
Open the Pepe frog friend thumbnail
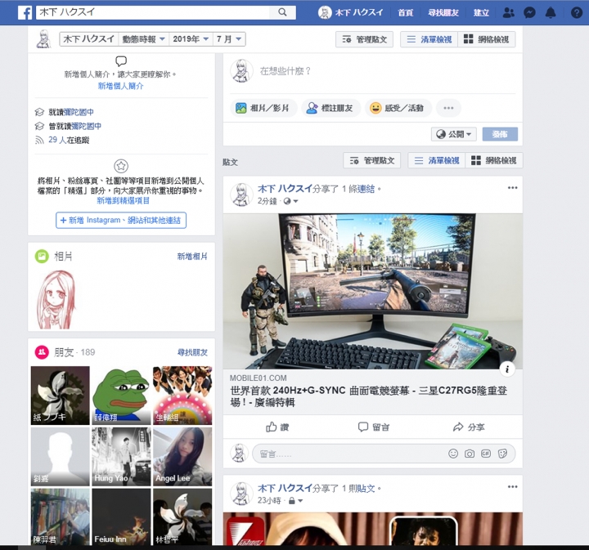click(121, 396)
